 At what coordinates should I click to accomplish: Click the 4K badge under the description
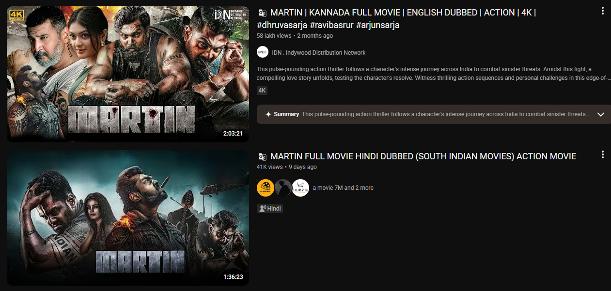click(262, 91)
